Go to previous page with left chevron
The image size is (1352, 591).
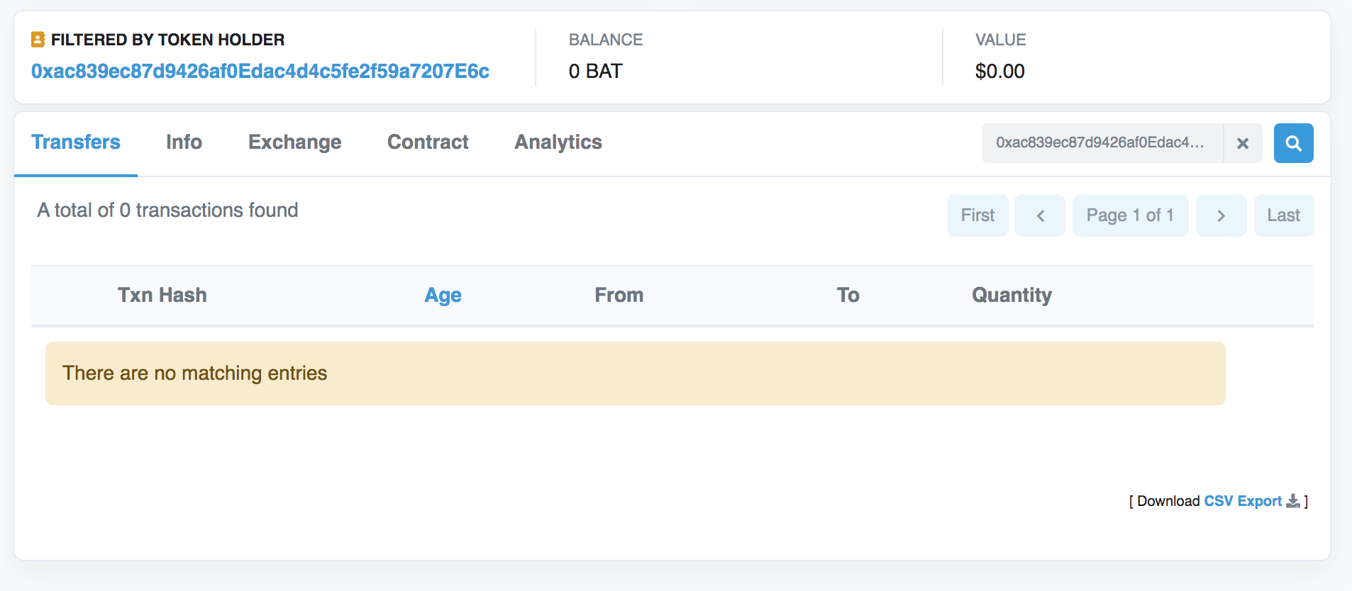(x=1040, y=215)
